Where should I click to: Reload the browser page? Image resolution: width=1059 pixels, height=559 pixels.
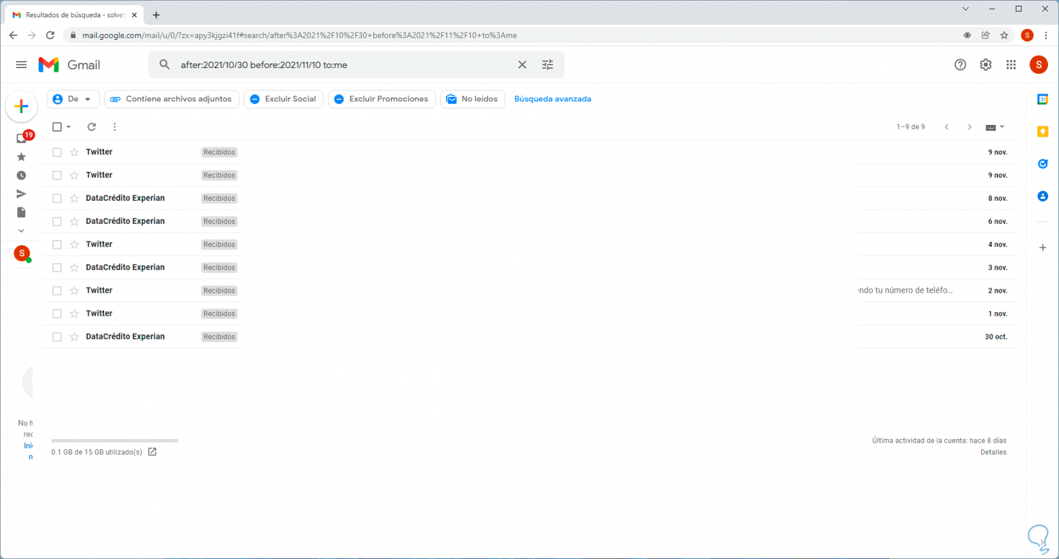click(50, 35)
